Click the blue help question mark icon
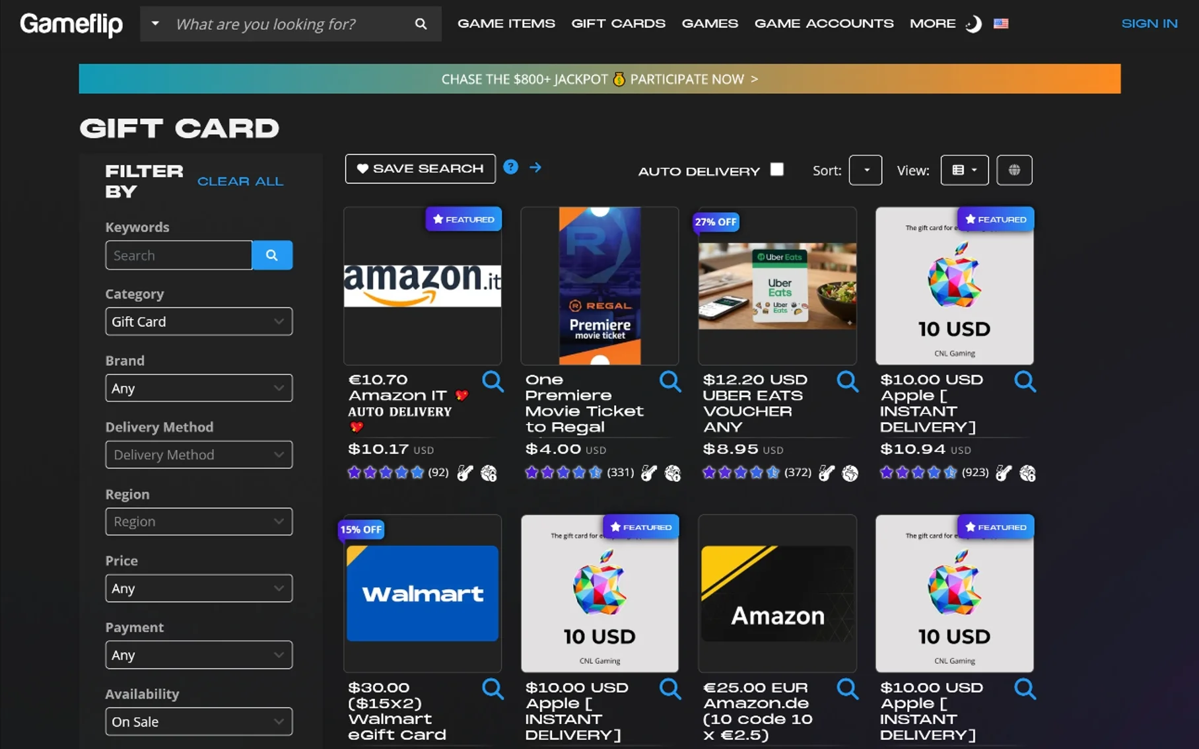This screenshot has height=749, width=1199. tap(510, 167)
